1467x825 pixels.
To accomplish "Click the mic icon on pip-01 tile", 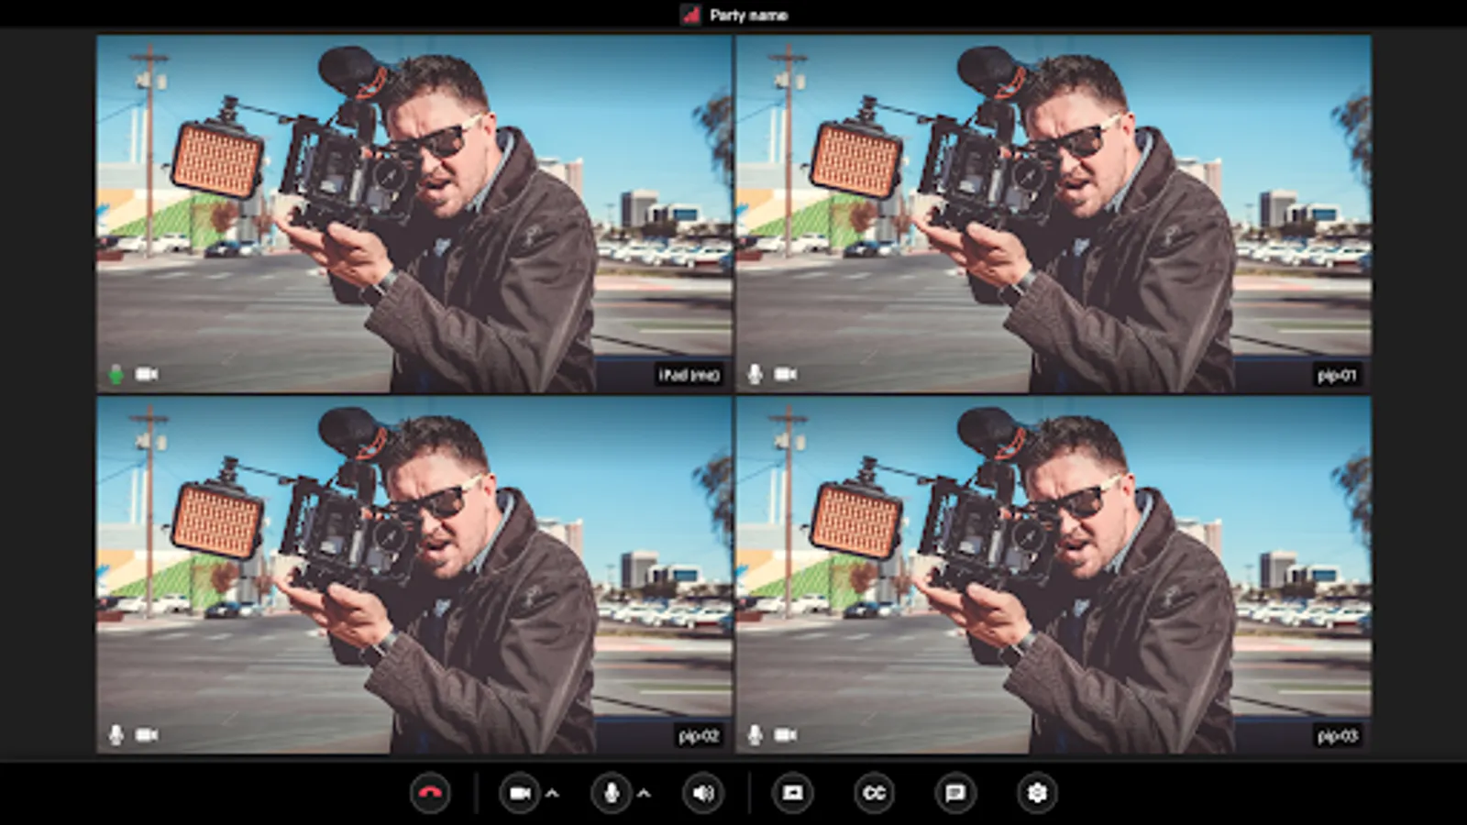I will 755,374.
